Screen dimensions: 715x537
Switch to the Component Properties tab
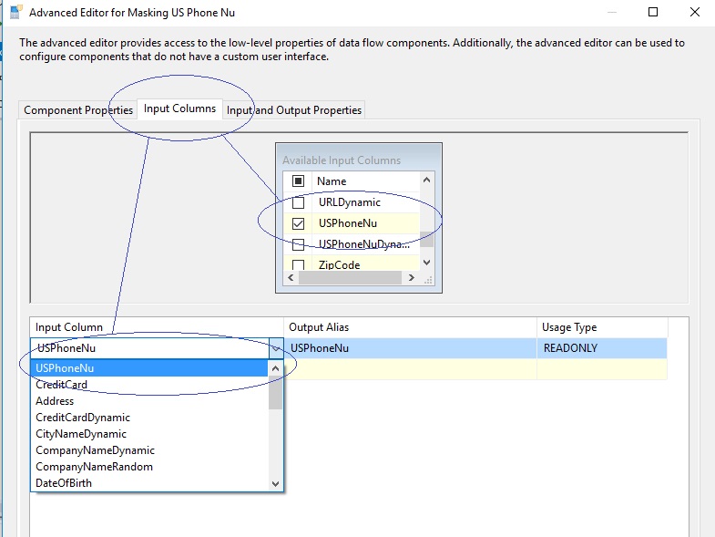[78, 110]
